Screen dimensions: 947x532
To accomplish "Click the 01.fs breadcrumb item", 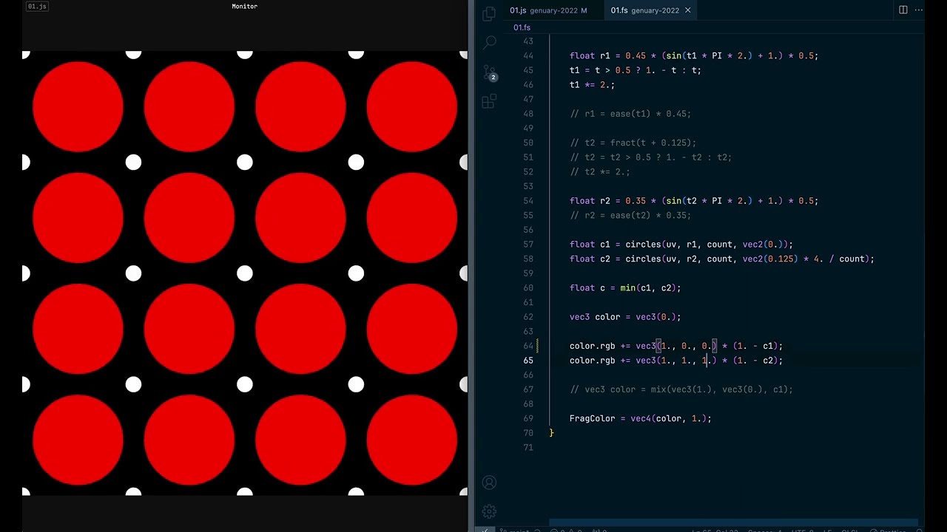I will (x=522, y=27).
